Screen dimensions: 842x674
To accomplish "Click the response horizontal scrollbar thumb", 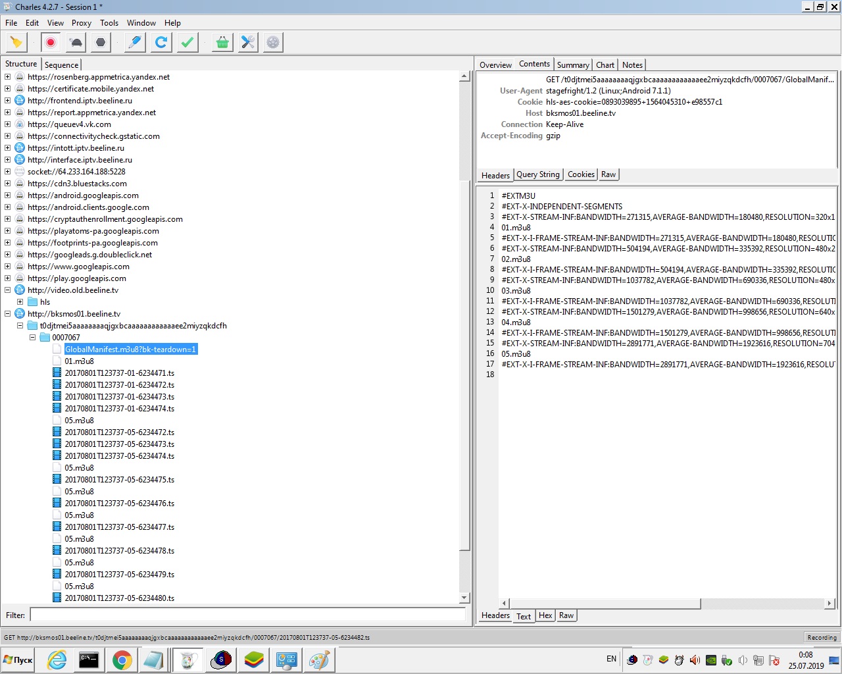I will coord(605,604).
